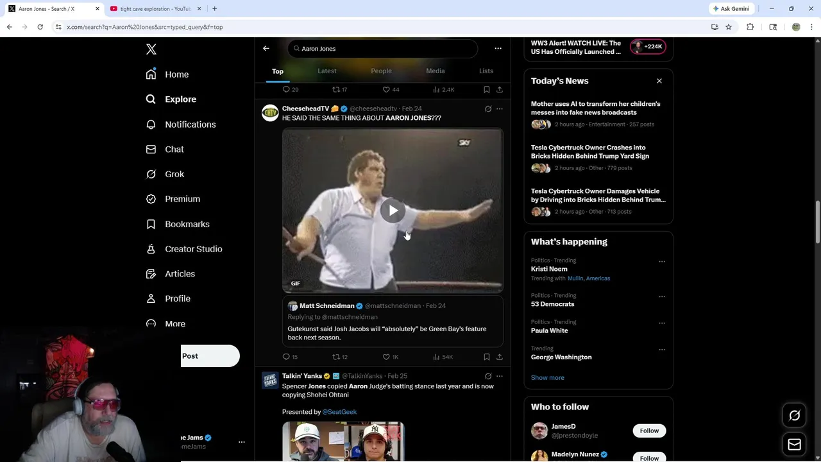Open Talkin' Yanks post image
821x462 pixels.
pyautogui.click(x=343, y=442)
